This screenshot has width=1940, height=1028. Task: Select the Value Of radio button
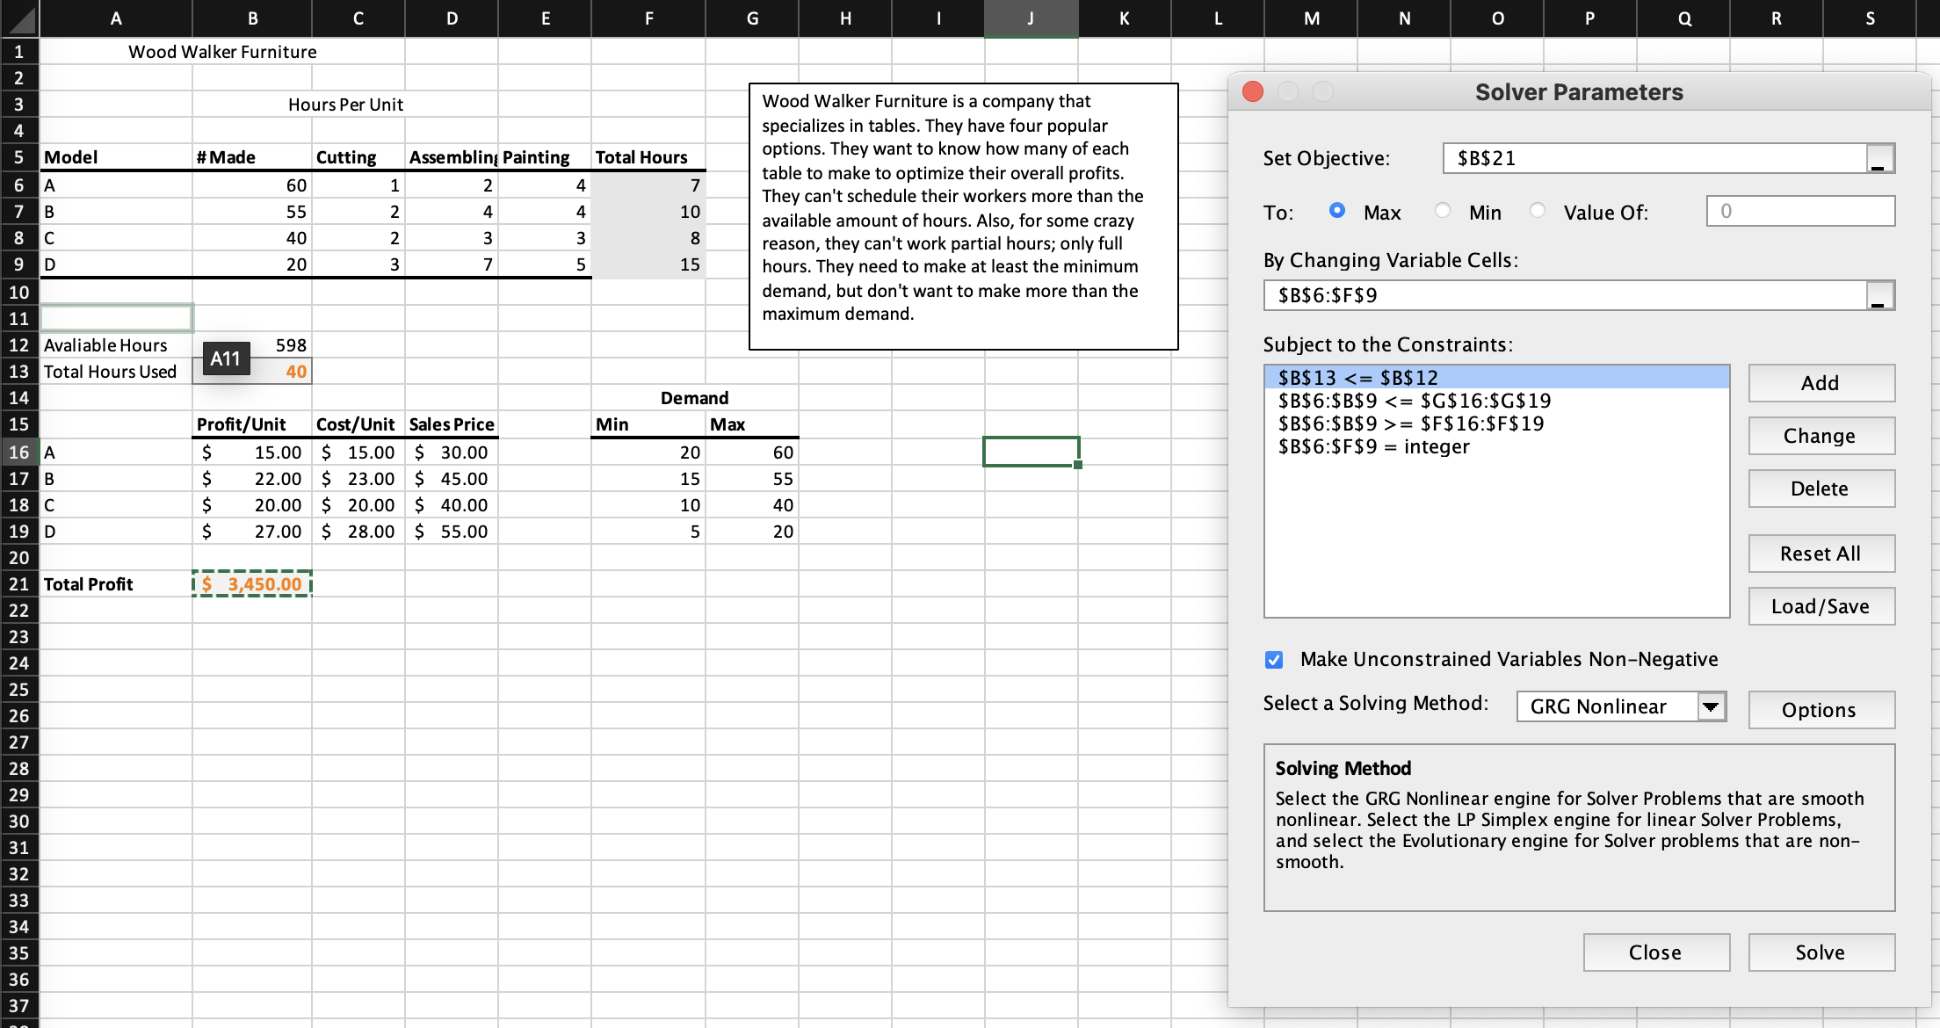click(x=1538, y=211)
